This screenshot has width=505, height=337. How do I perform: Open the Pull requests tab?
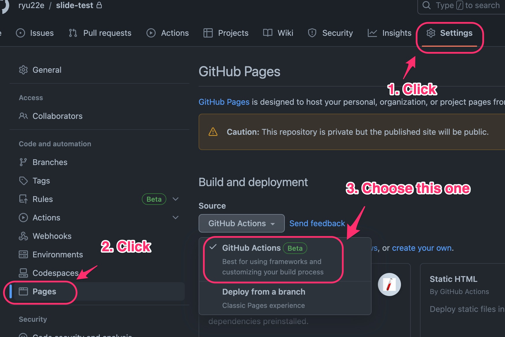[x=100, y=33]
